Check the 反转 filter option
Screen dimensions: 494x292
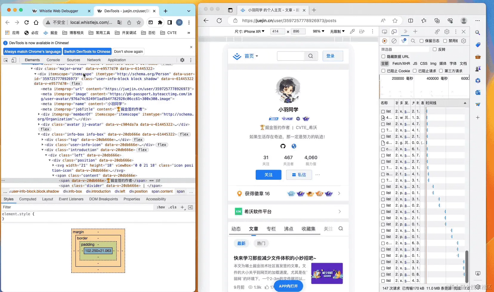click(435, 49)
